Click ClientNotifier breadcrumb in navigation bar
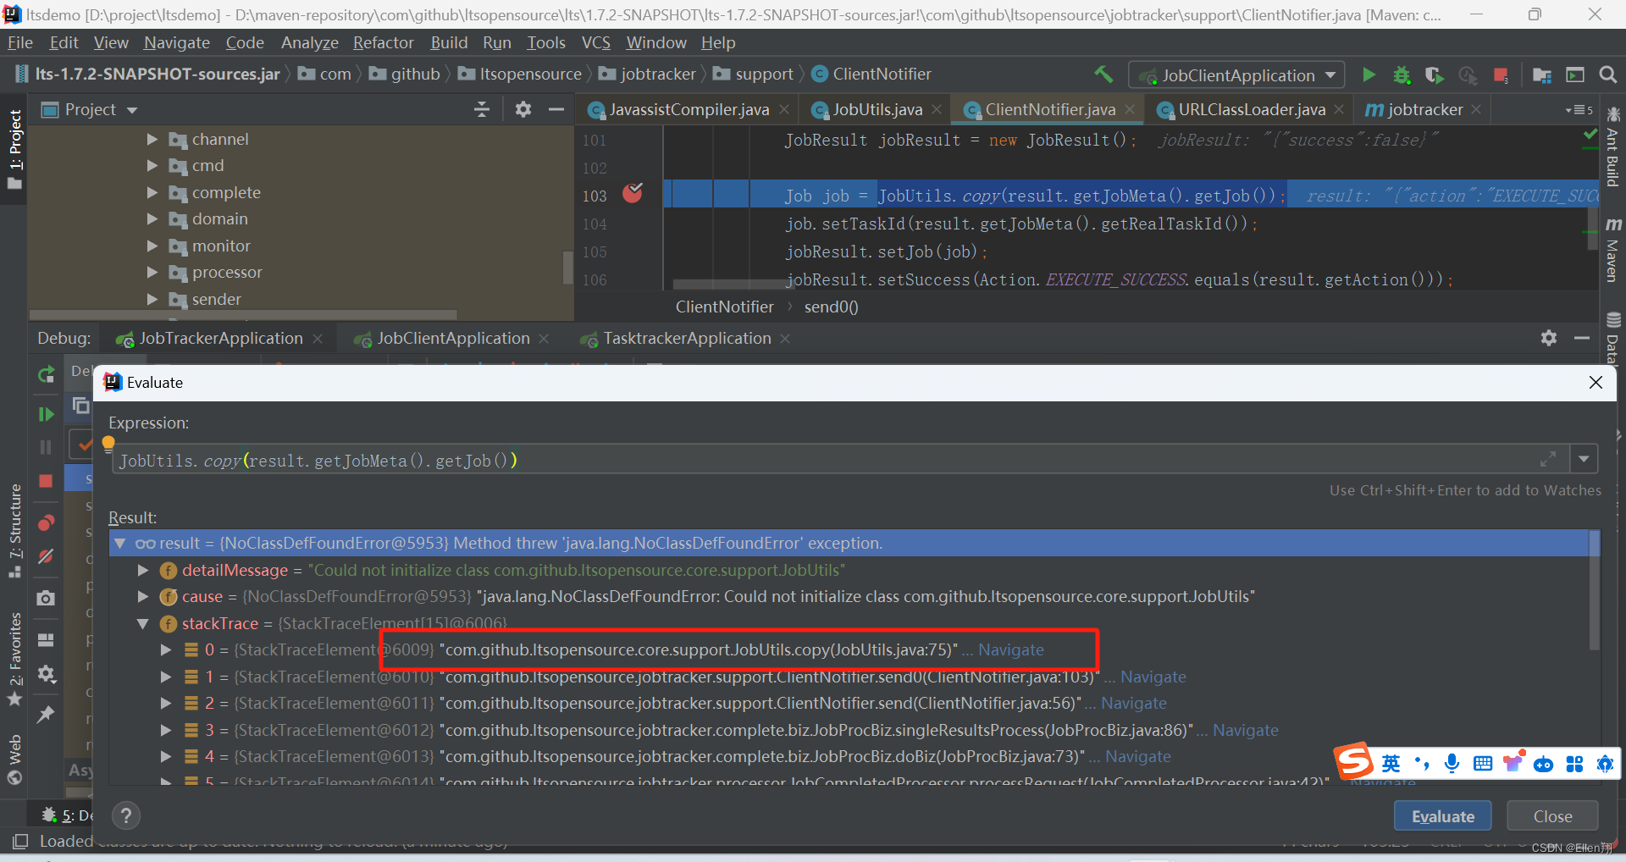1626x862 pixels. (x=871, y=75)
